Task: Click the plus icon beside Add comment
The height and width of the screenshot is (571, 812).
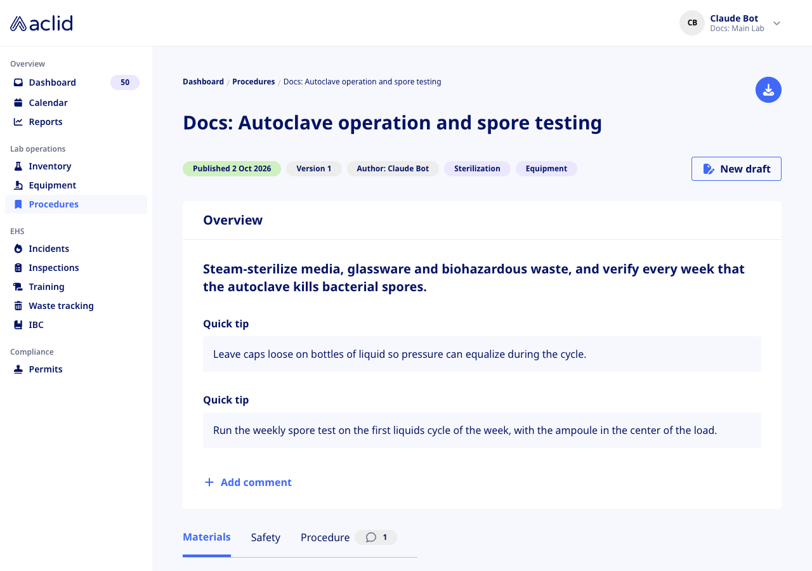Action: coord(209,482)
